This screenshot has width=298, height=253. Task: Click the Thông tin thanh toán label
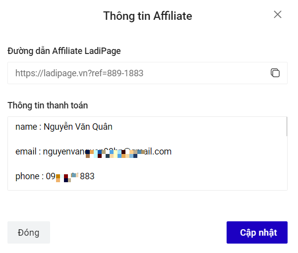coord(48,105)
